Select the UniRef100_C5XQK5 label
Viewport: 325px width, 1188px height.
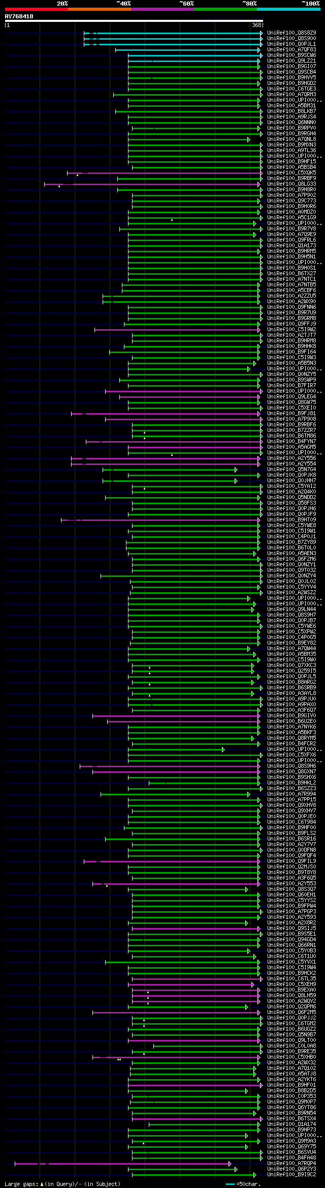tap(291, 172)
